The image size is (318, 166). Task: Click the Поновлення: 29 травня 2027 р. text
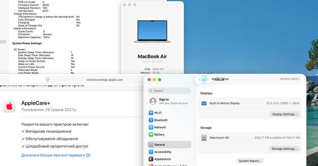[x=49, y=110]
